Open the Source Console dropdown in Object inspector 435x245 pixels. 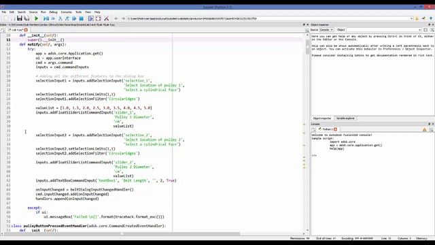tap(326, 30)
